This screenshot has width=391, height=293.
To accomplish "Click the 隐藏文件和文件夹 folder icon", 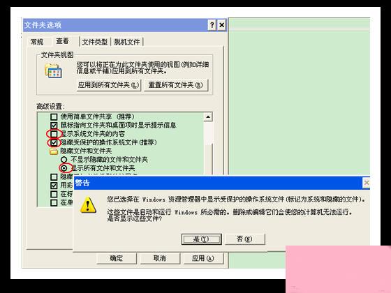I will click(54, 151).
